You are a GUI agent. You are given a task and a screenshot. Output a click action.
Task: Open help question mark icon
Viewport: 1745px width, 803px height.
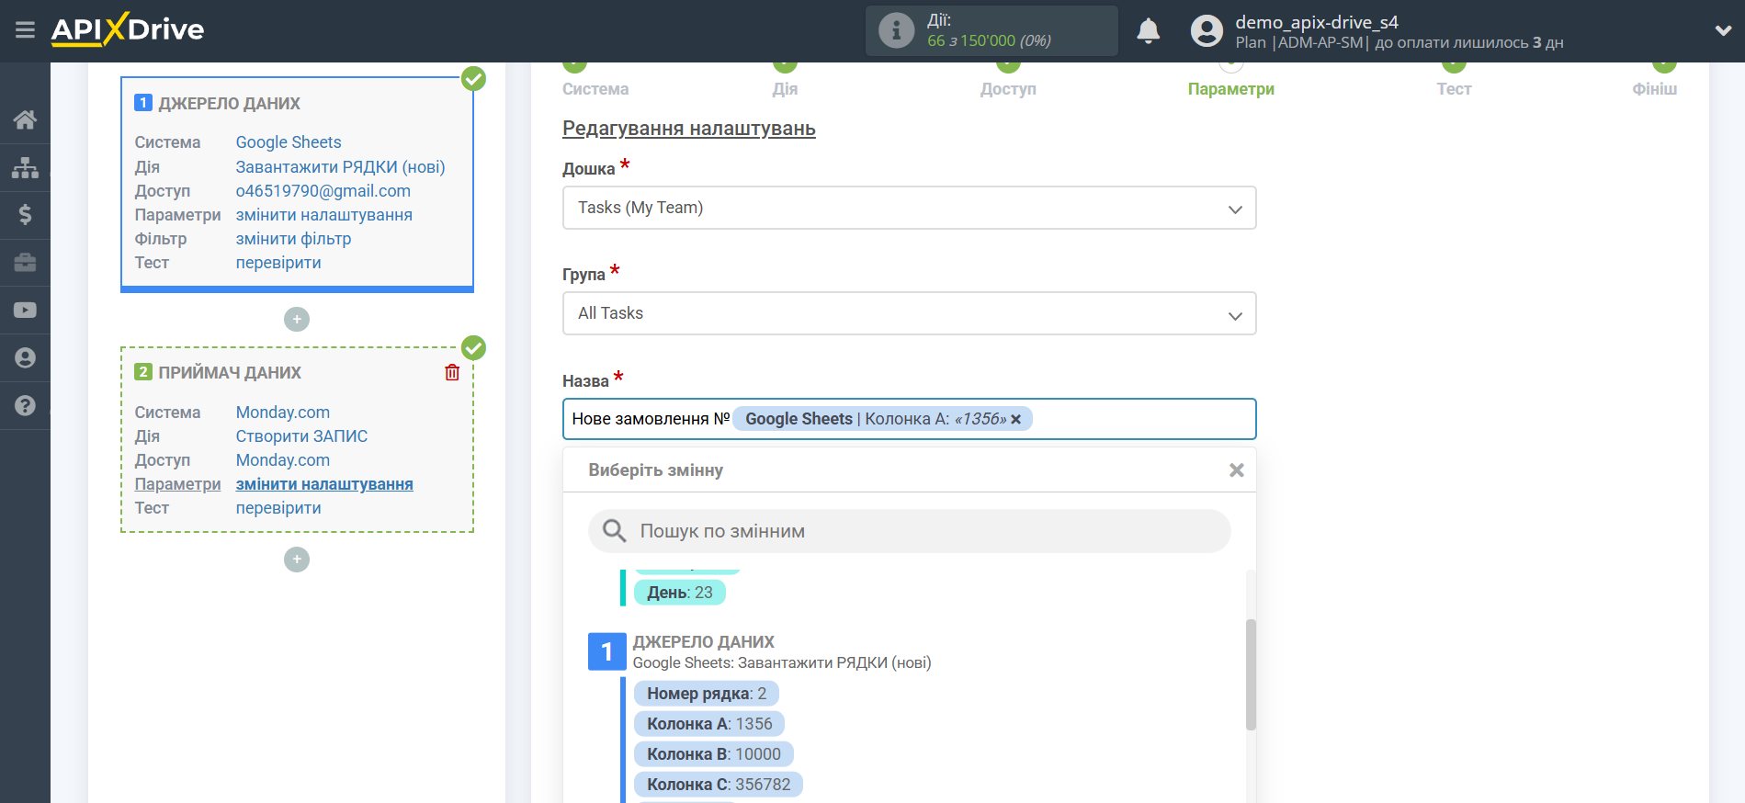coord(25,405)
